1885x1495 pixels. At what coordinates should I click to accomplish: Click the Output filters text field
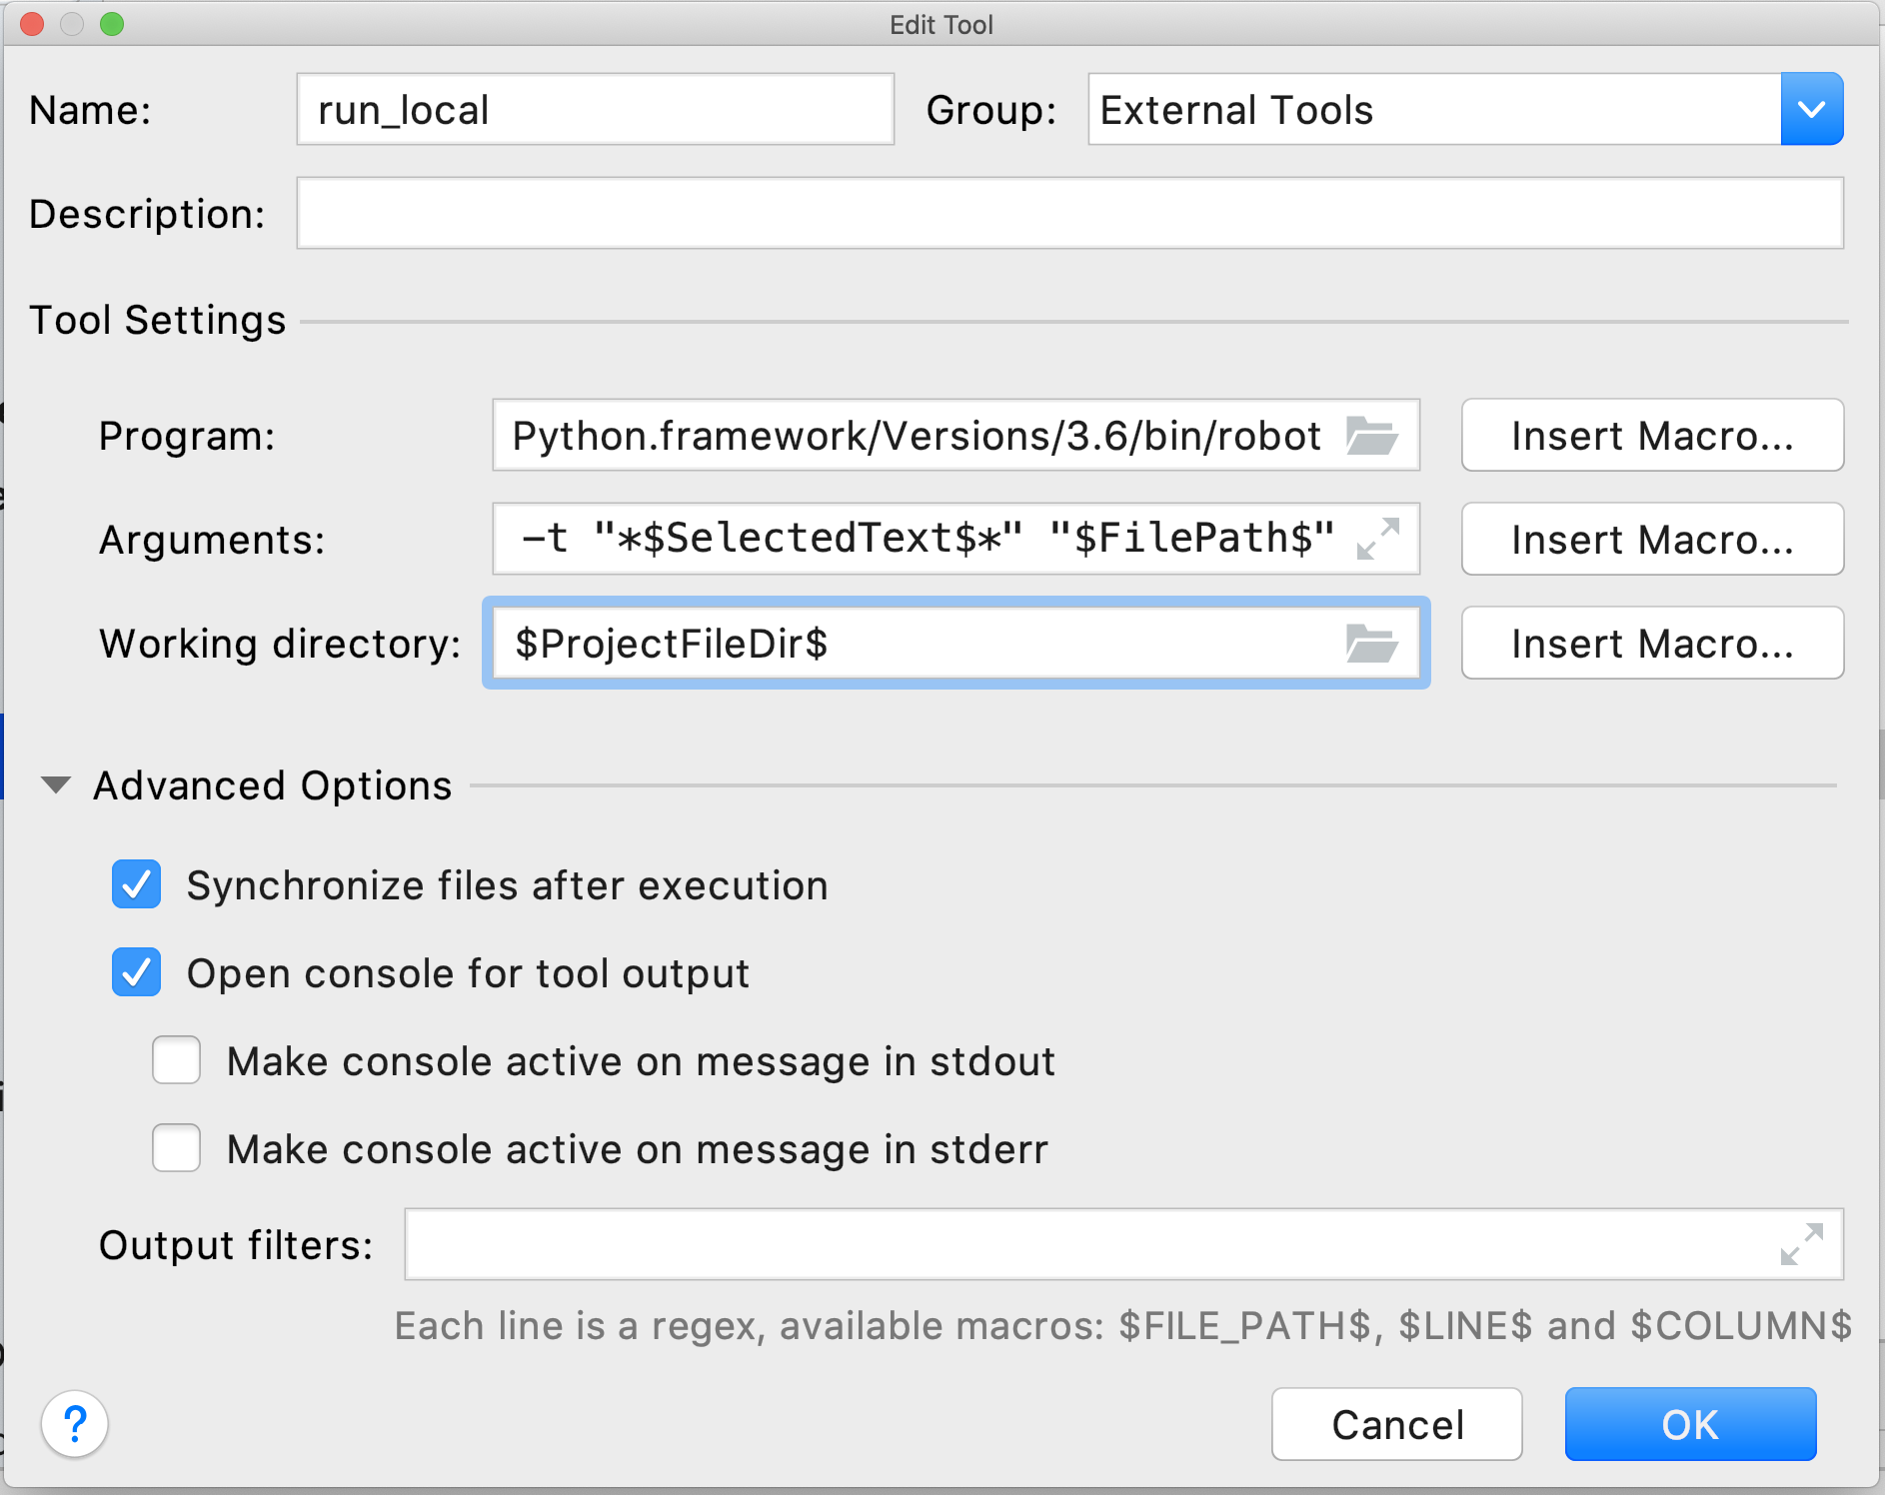click(1089, 1244)
